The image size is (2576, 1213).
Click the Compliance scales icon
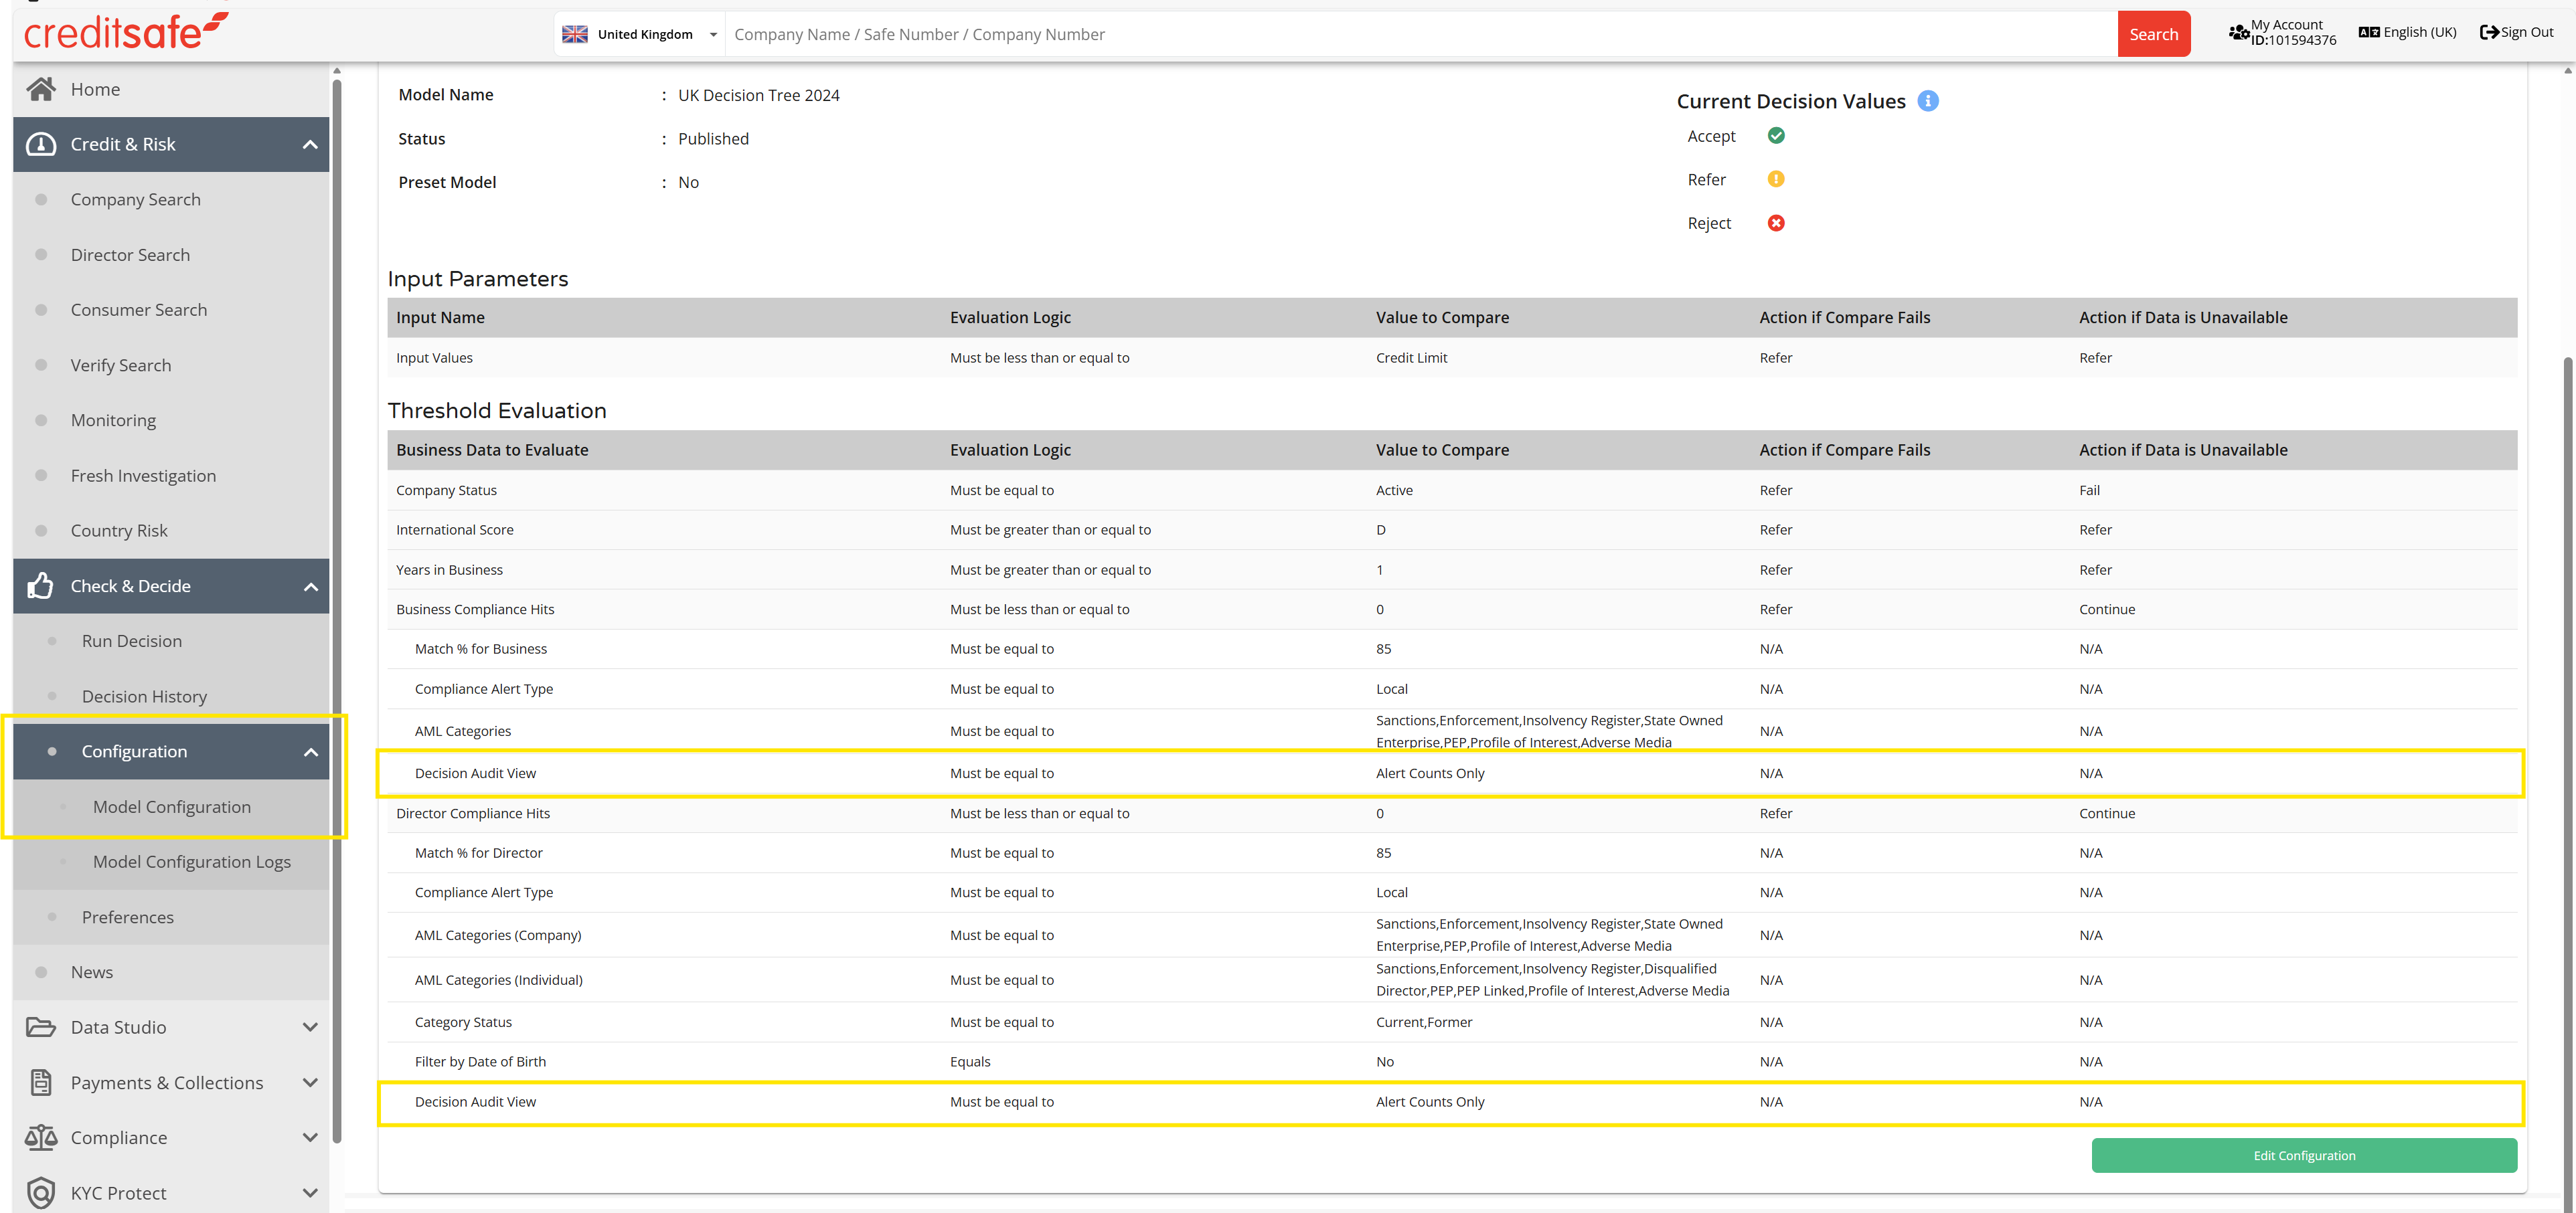pyautogui.click(x=41, y=1137)
